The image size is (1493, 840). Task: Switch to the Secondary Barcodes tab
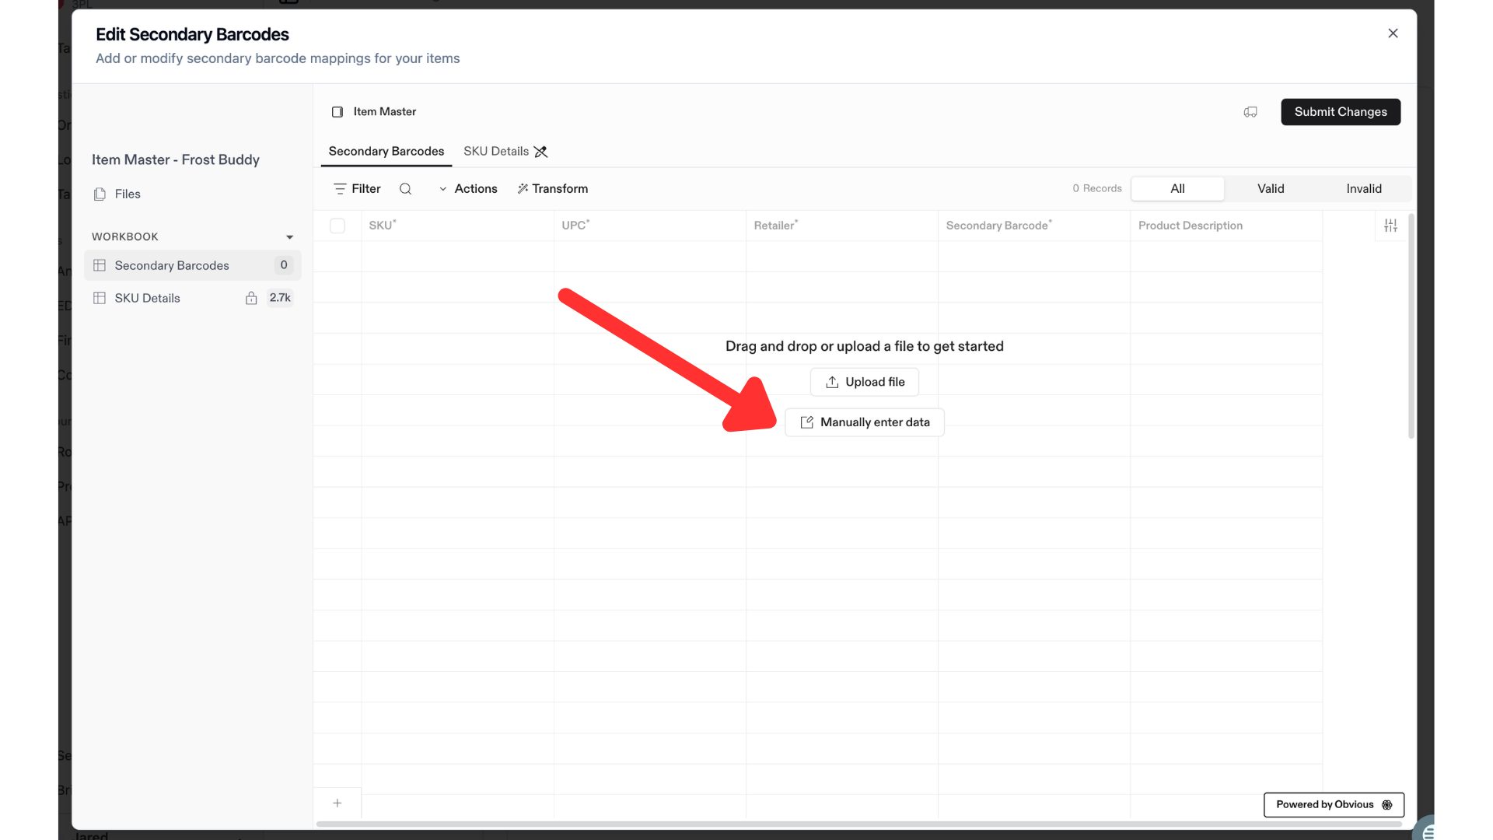[x=386, y=151]
